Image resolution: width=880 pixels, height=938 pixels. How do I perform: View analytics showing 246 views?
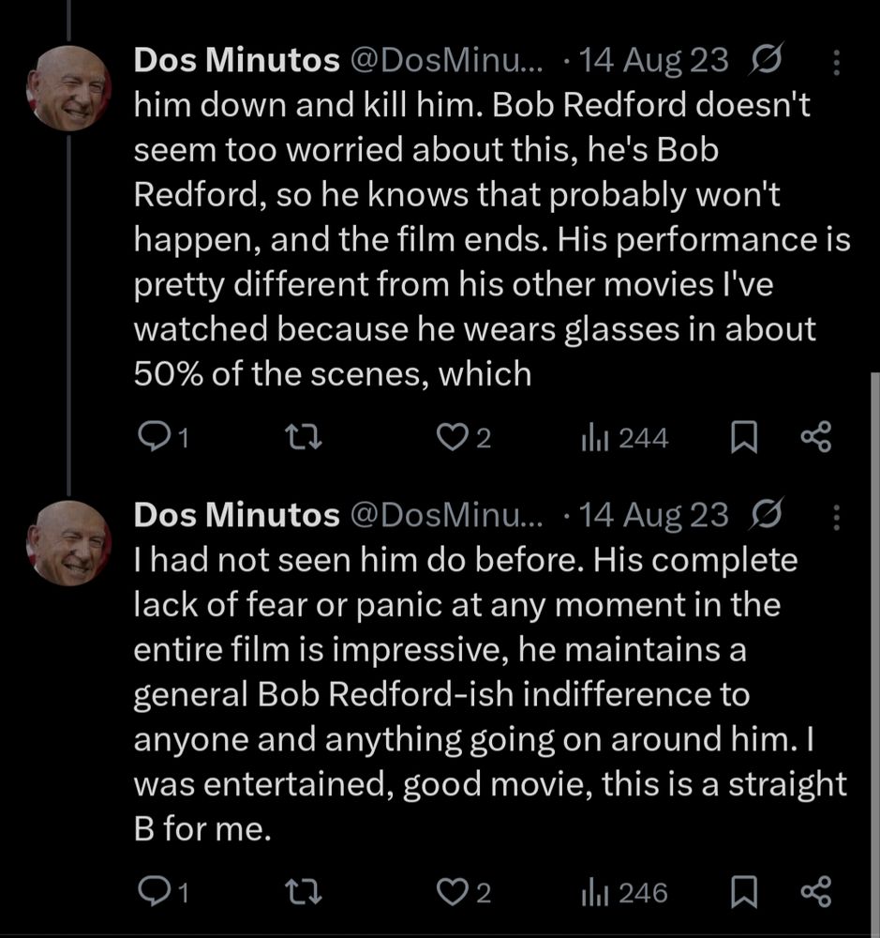(x=625, y=892)
